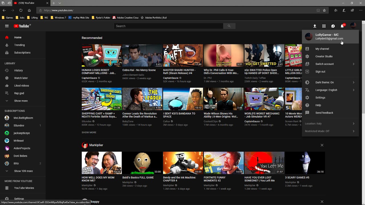This screenshot has height=205, width=365.
Task: Expand Show 109 more subscriptions
Action: [23, 171]
